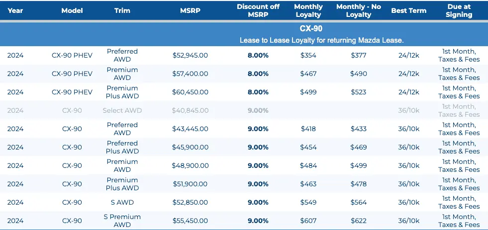Select the greyed-out Select AWD trim

tap(122, 110)
